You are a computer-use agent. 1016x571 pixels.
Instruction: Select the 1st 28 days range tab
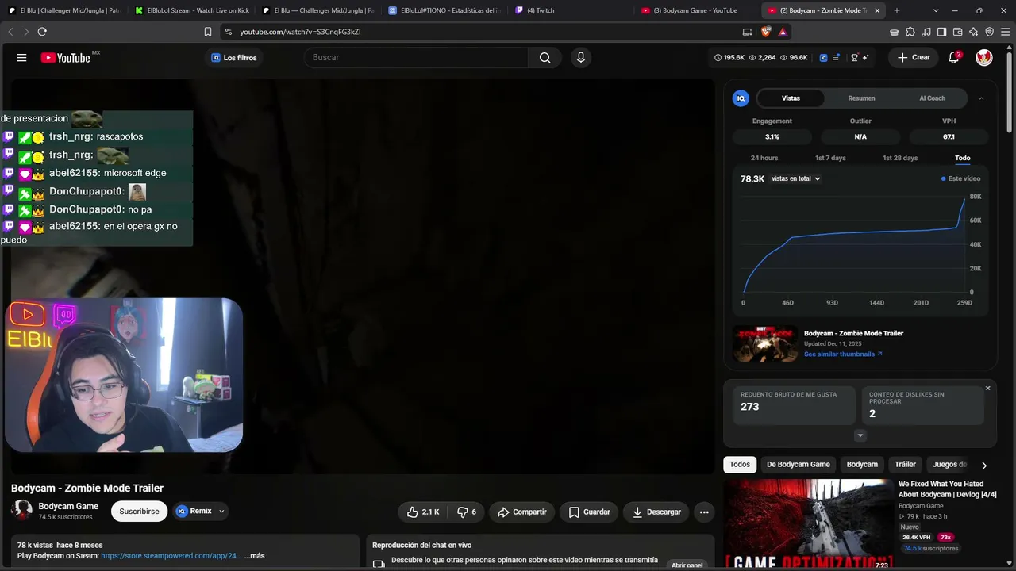[x=900, y=158]
